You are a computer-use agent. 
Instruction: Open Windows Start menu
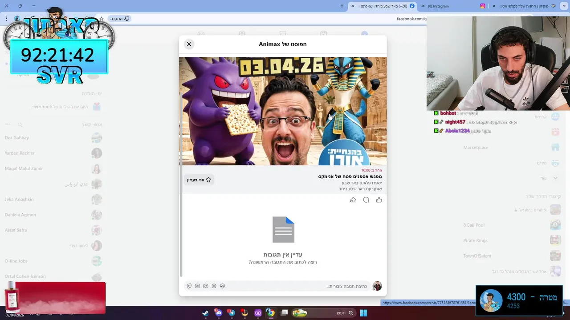point(363,313)
